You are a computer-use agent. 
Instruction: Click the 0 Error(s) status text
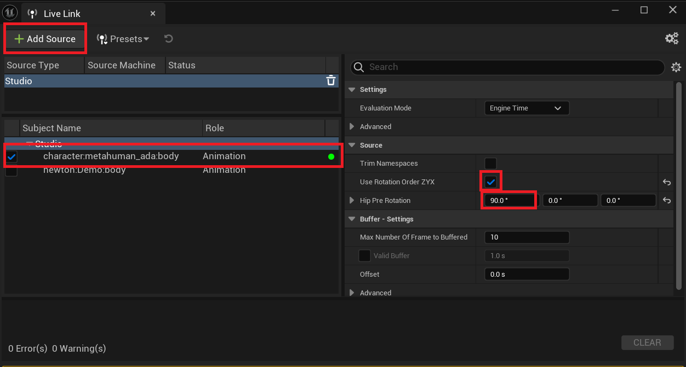(x=28, y=348)
